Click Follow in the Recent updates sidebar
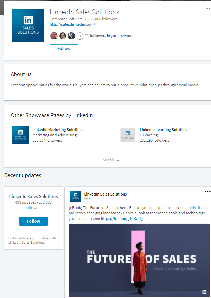Image resolution: width=211 pixels, height=298 pixels. tap(33, 221)
